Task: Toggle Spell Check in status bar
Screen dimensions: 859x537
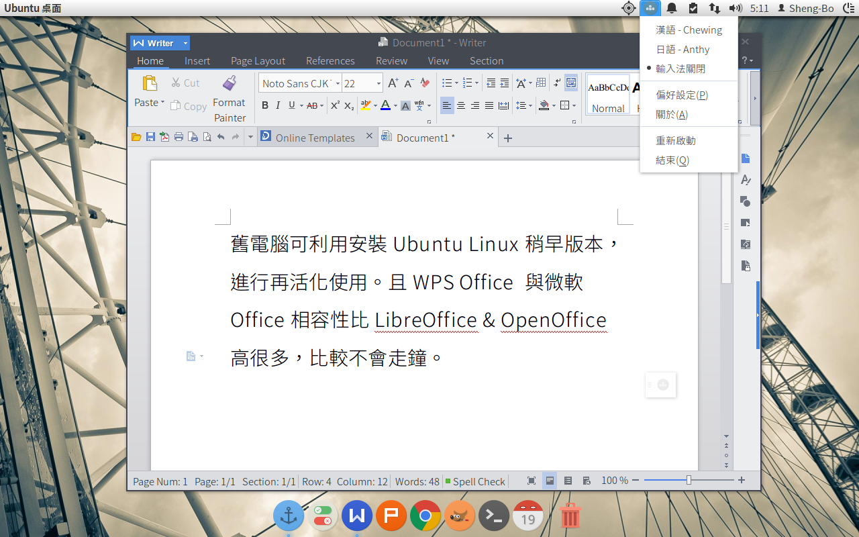Action: tap(475, 481)
